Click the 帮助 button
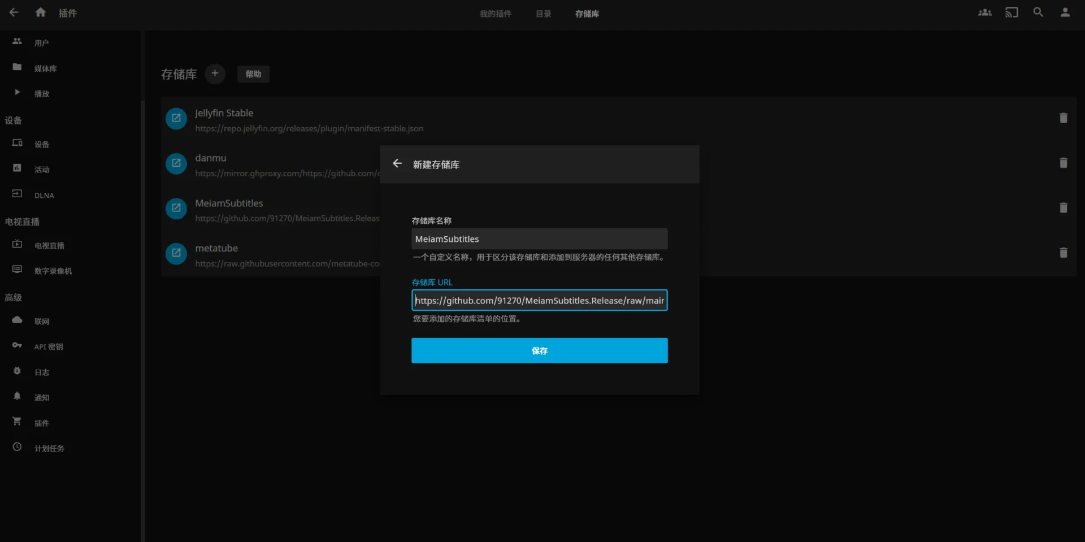The height and width of the screenshot is (542, 1085). 253,74
